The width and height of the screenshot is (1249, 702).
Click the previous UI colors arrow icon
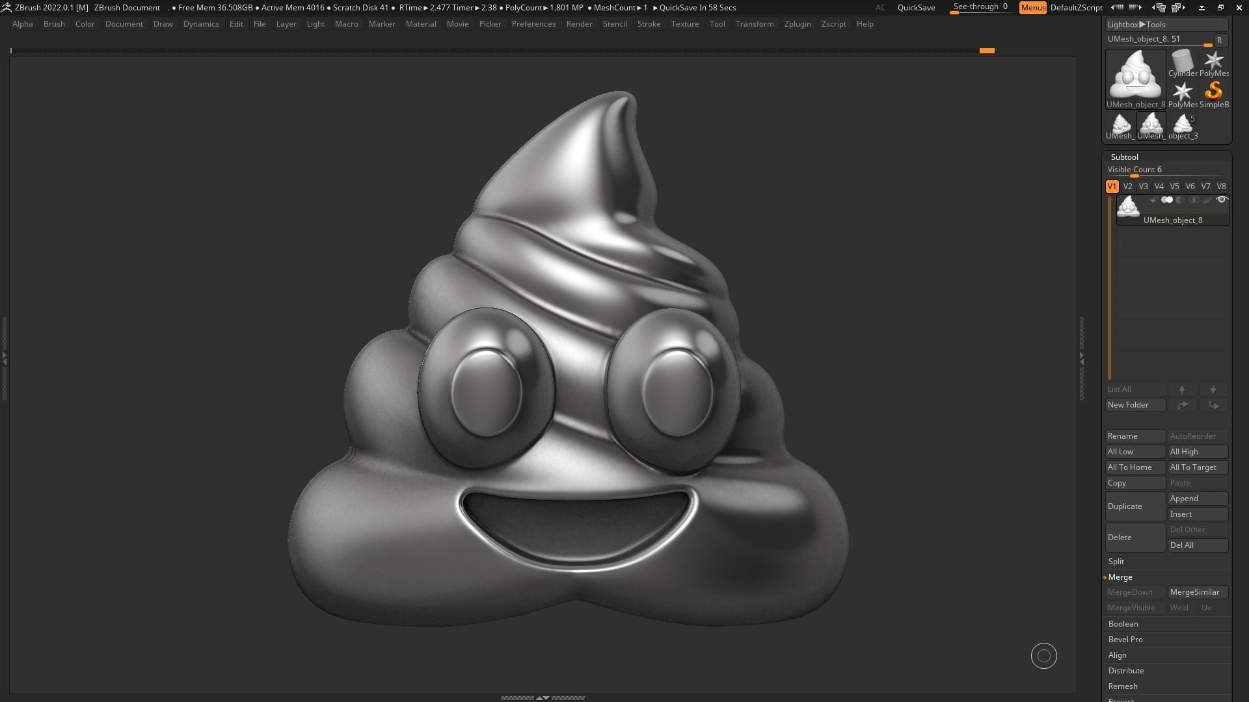1117,8
